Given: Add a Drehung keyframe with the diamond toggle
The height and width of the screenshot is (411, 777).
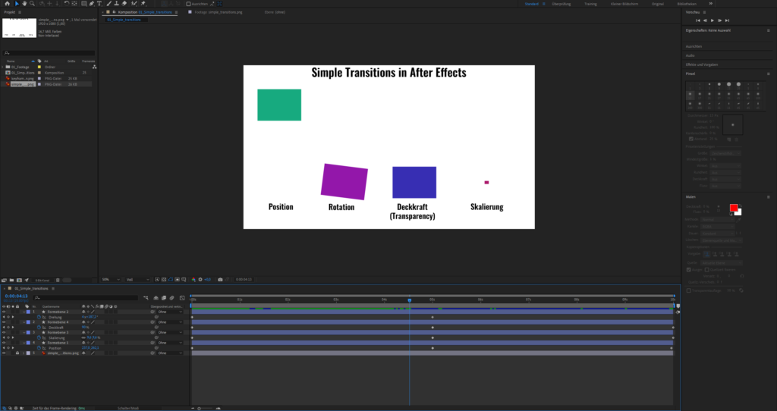Looking at the screenshot, I should [8, 317].
